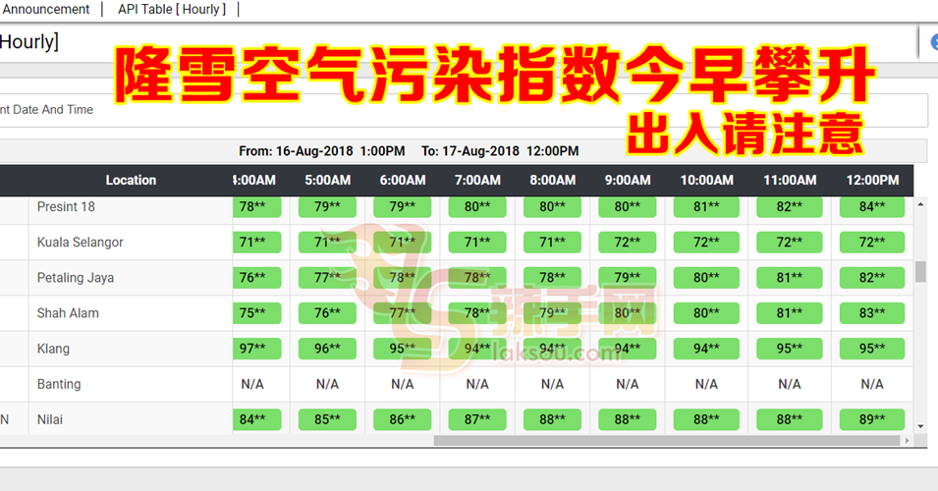Select the Presint 18 location row
938x491 pixels.
point(66,207)
